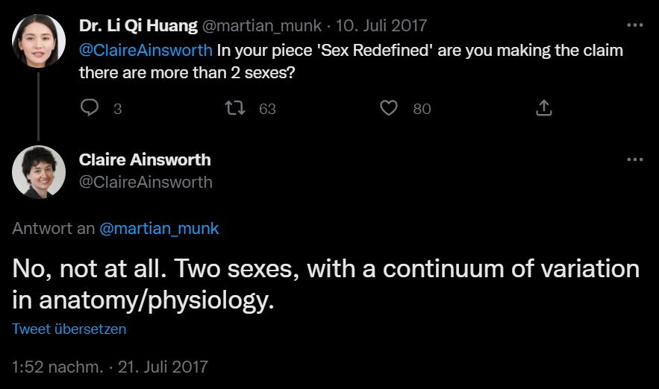Click Tweet übersetzen to translate

[x=69, y=329]
